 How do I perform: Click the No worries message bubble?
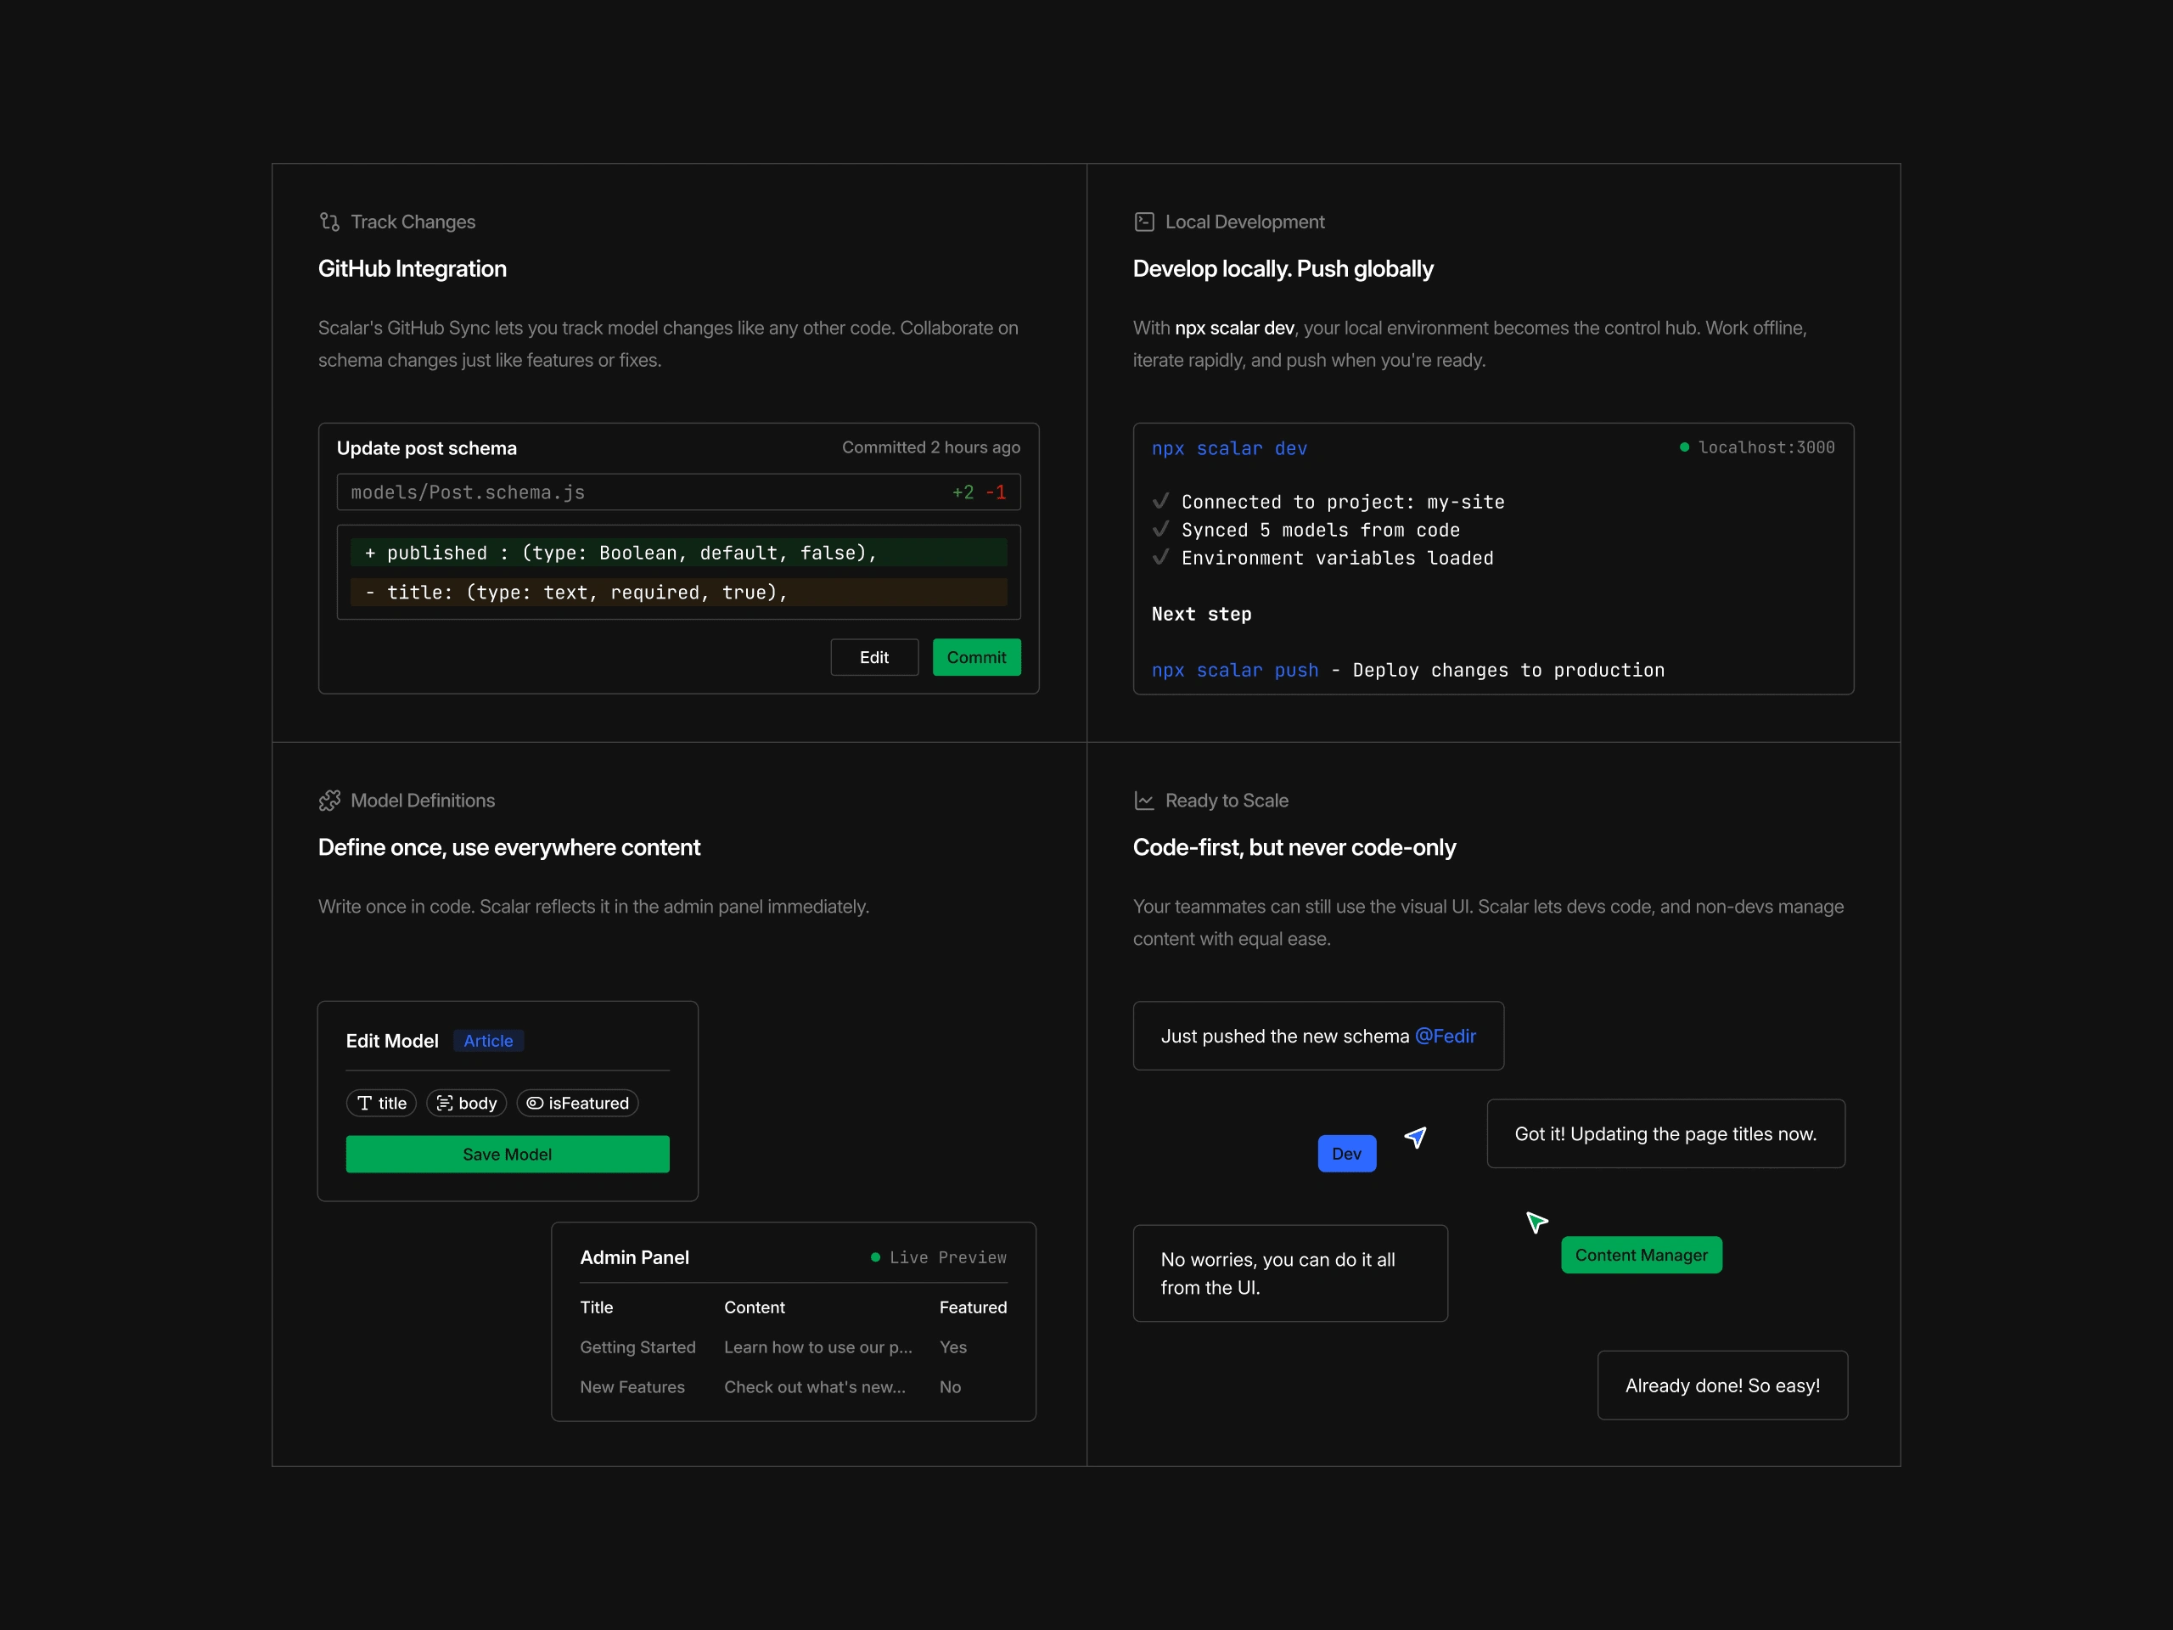coord(1290,1273)
